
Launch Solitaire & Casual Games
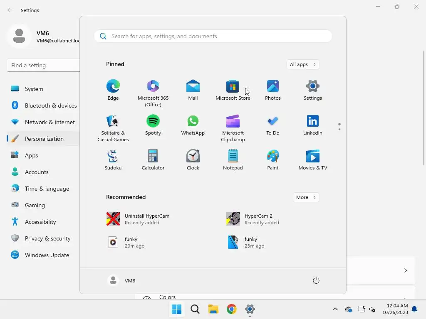tap(113, 128)
